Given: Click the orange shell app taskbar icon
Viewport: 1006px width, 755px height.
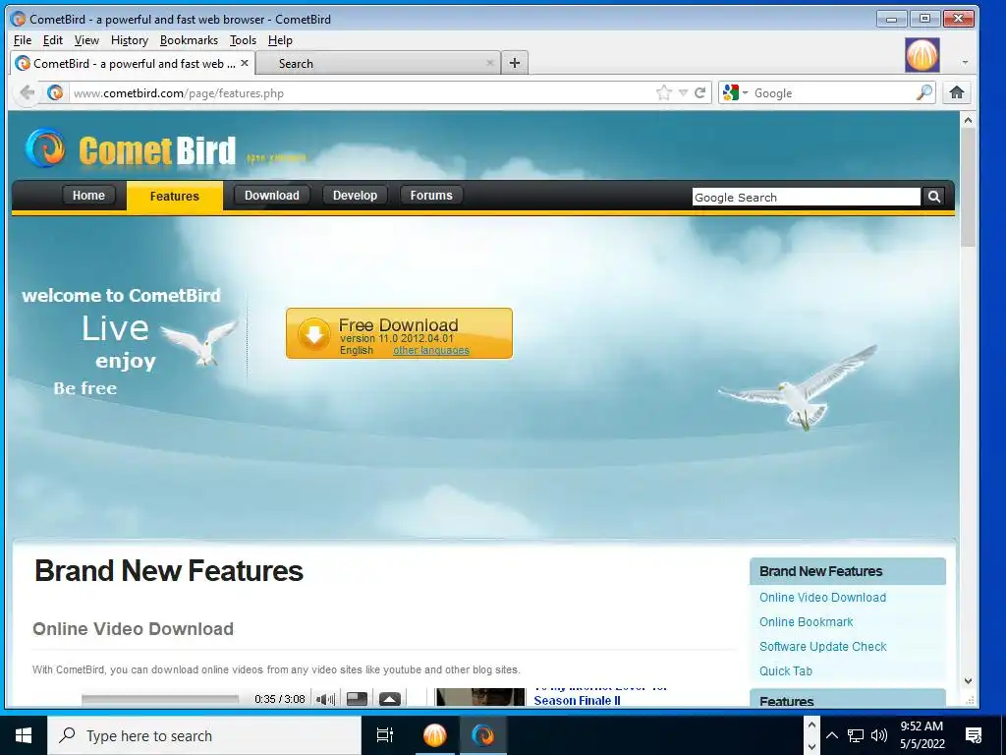Looking at the screenshot, I should tap(434, 735).
